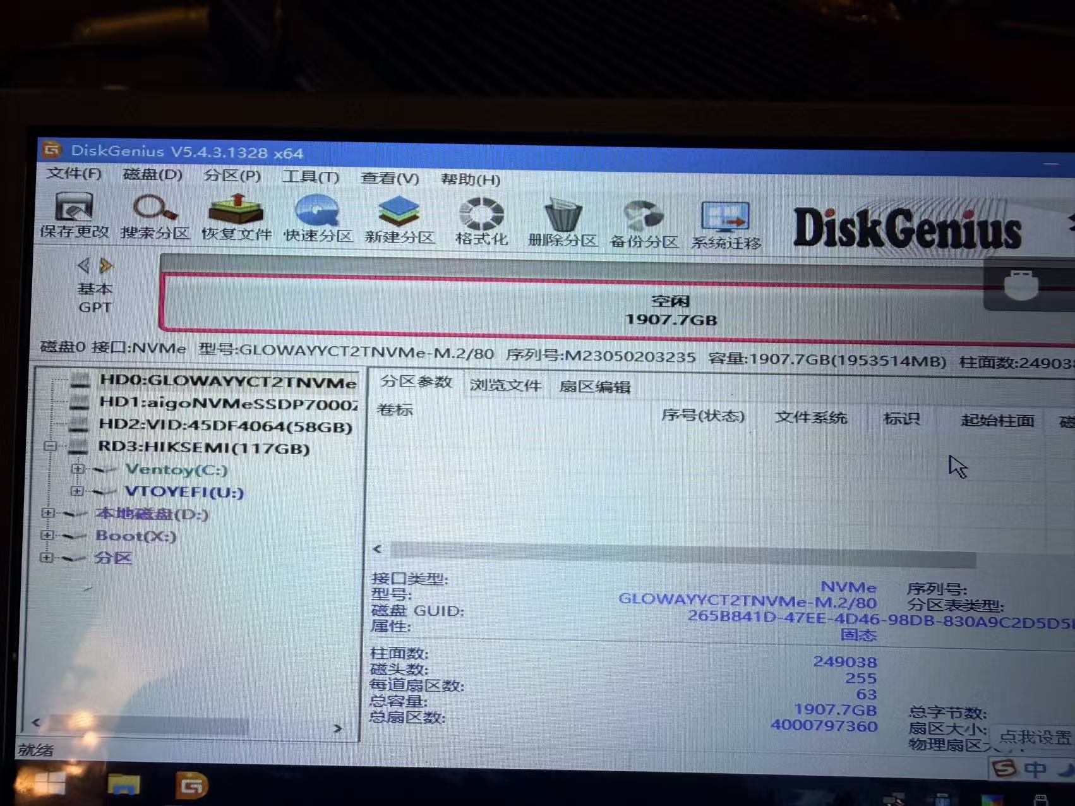Click the cylinders value 249038

pyautogui.click(x=845, y=661)
